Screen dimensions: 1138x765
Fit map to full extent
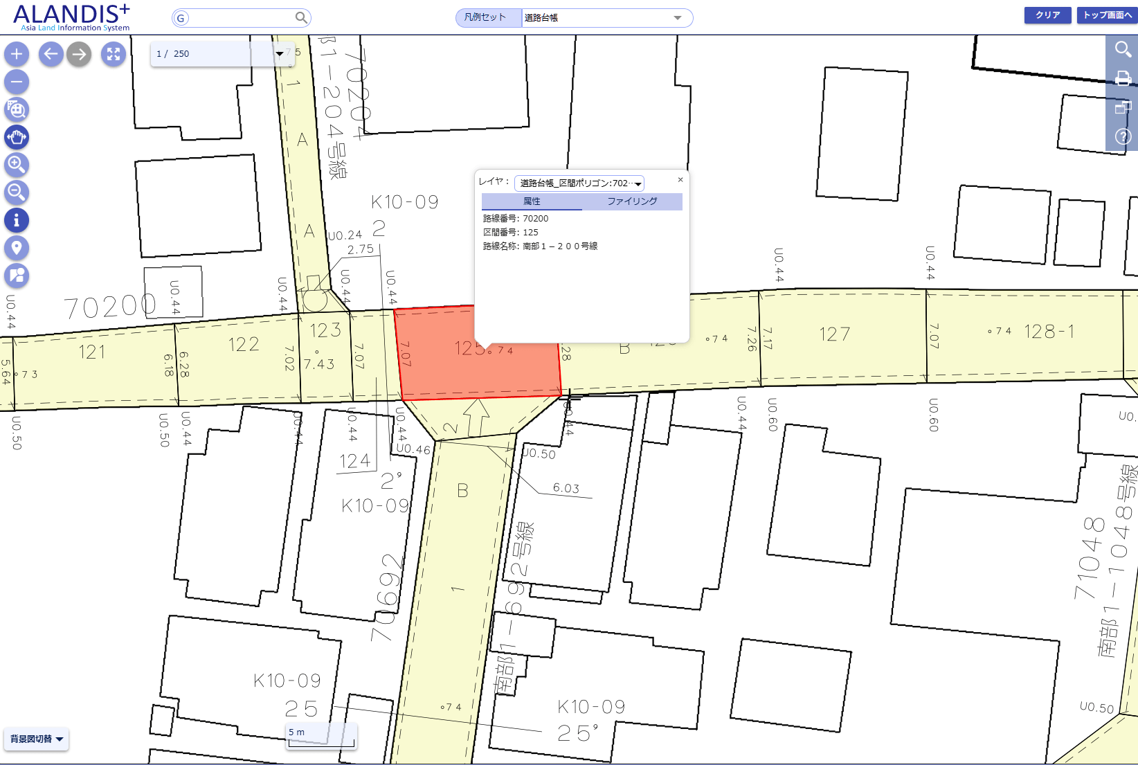[114, 54]
